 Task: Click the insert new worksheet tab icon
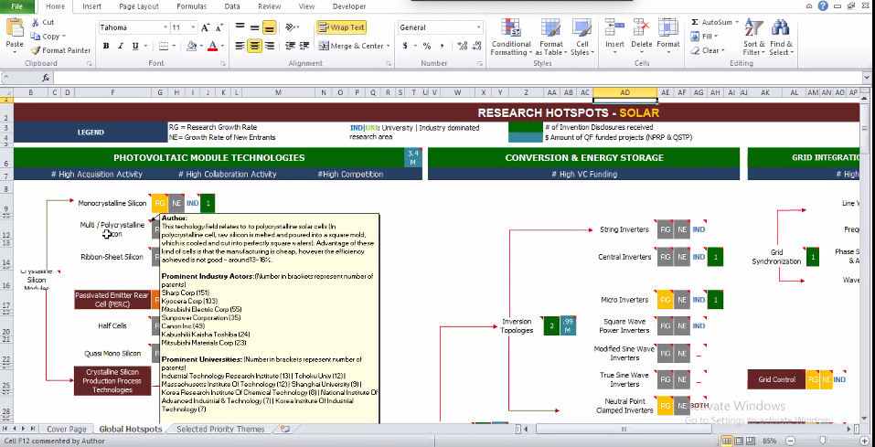[x=285, y=429]
